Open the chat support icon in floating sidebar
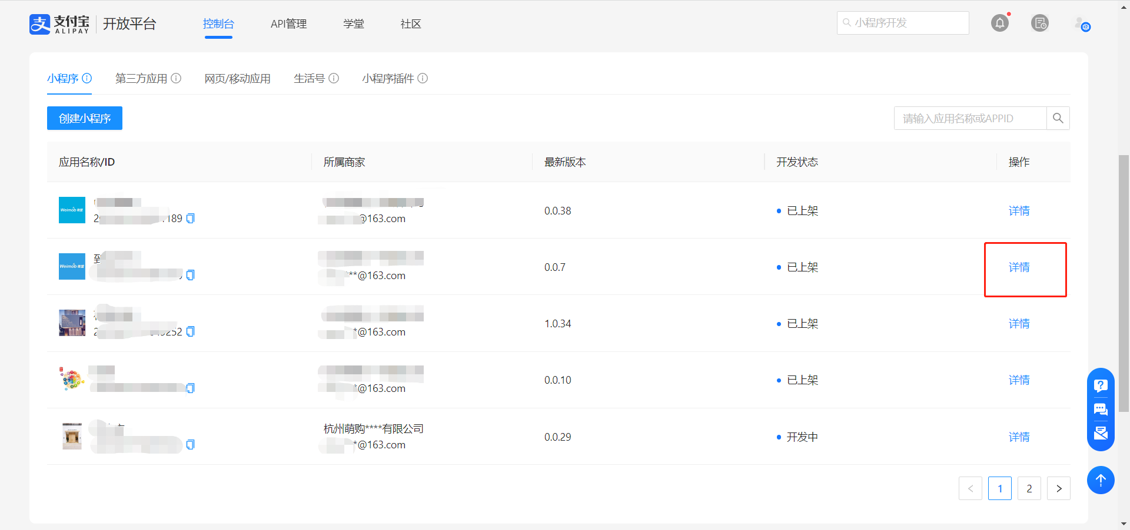This screenshot has height=530, width=1130. (1101, 410)
